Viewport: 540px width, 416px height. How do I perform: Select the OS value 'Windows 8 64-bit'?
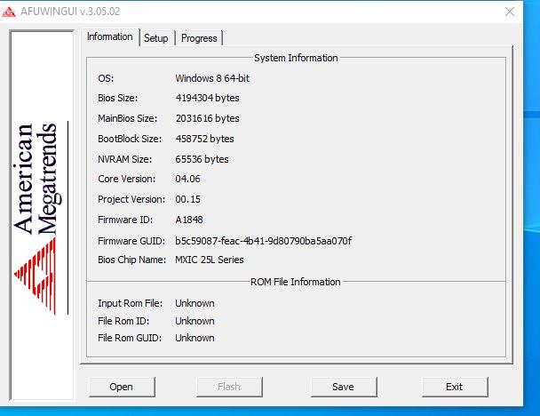[212, 78]
